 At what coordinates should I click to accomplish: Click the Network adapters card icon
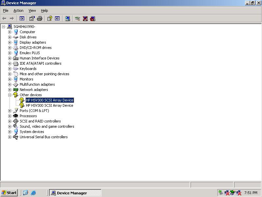[x=15, y=90]
